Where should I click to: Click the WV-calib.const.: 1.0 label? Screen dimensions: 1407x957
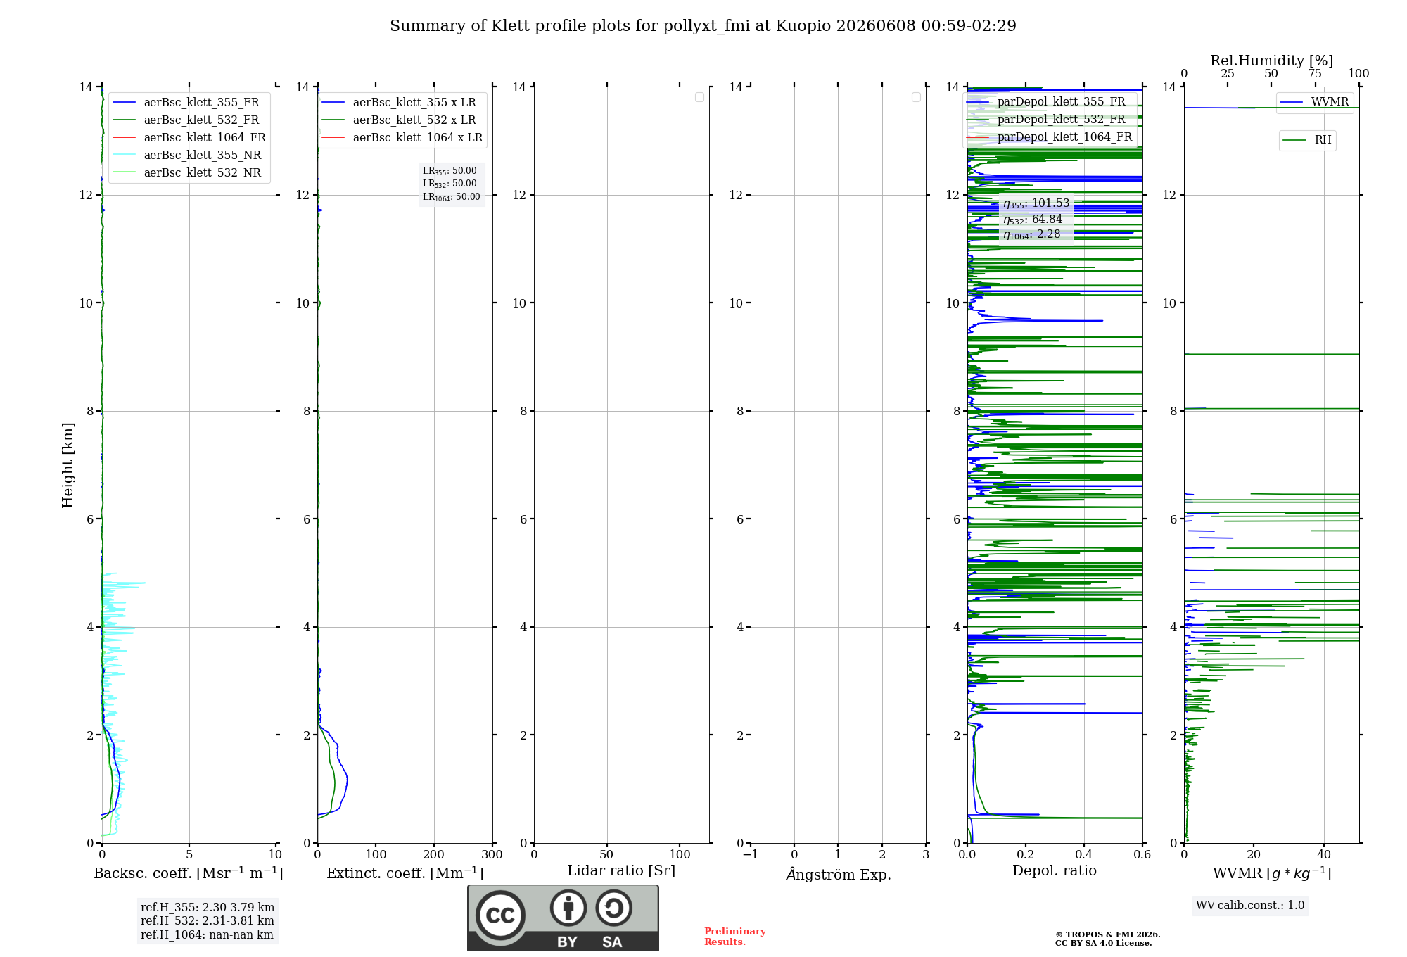click(x=1250, y=906)
